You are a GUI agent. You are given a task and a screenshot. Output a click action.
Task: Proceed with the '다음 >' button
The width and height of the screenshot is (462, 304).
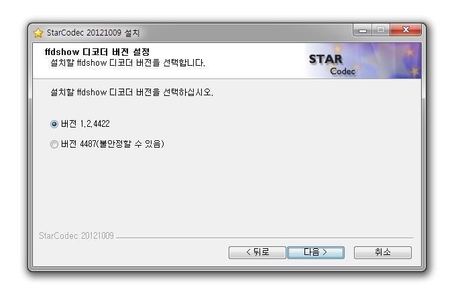(316, 252)
